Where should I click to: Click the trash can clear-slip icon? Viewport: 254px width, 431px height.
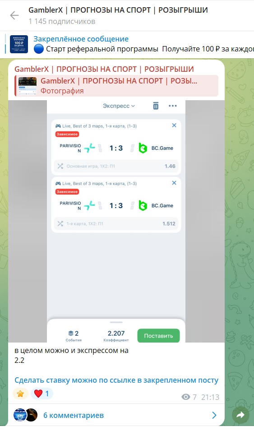click(x=156, y=106)
